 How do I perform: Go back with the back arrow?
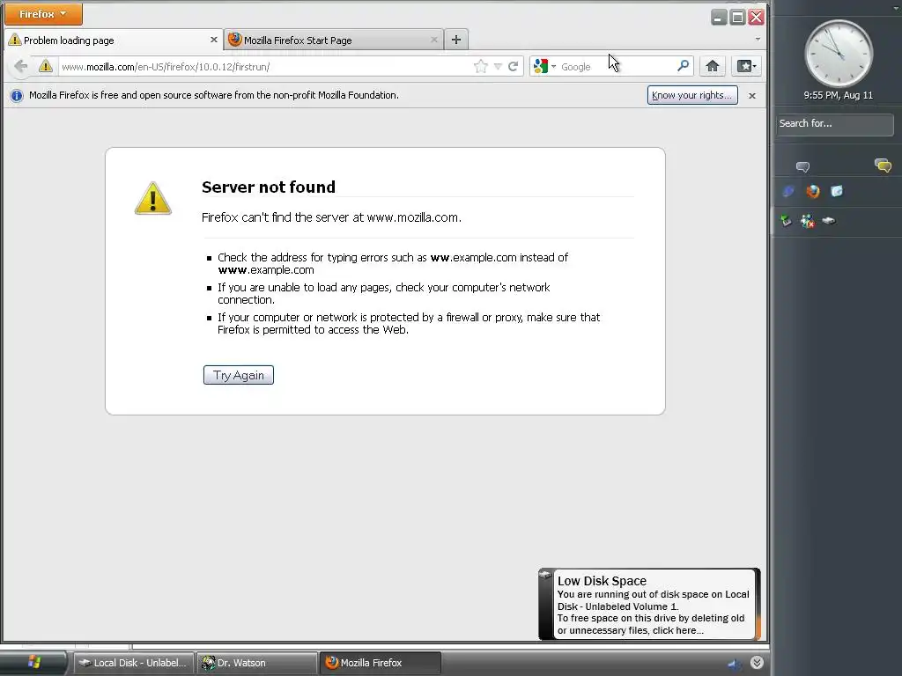(x=21, y=66)
